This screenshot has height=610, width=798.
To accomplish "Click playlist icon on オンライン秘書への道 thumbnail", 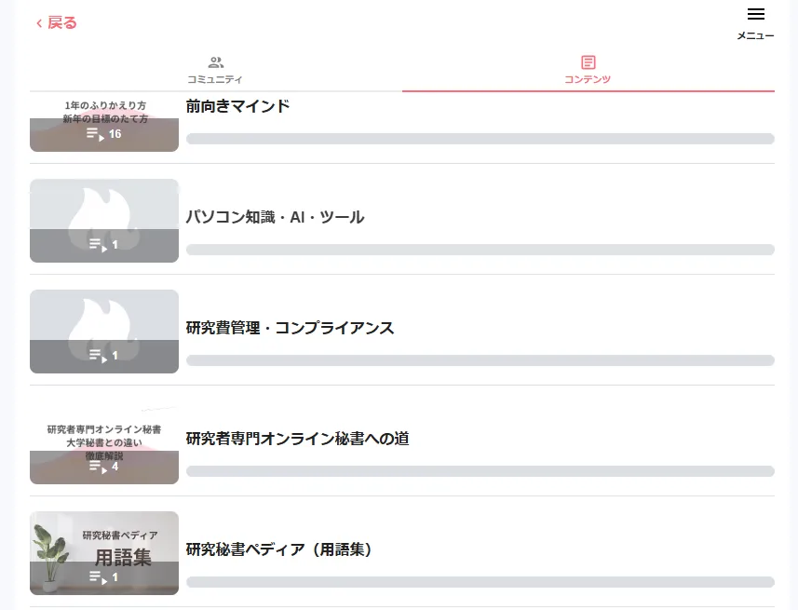I will 96,467.
